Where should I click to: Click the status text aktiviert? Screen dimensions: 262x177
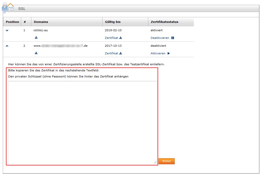(157, 30)
